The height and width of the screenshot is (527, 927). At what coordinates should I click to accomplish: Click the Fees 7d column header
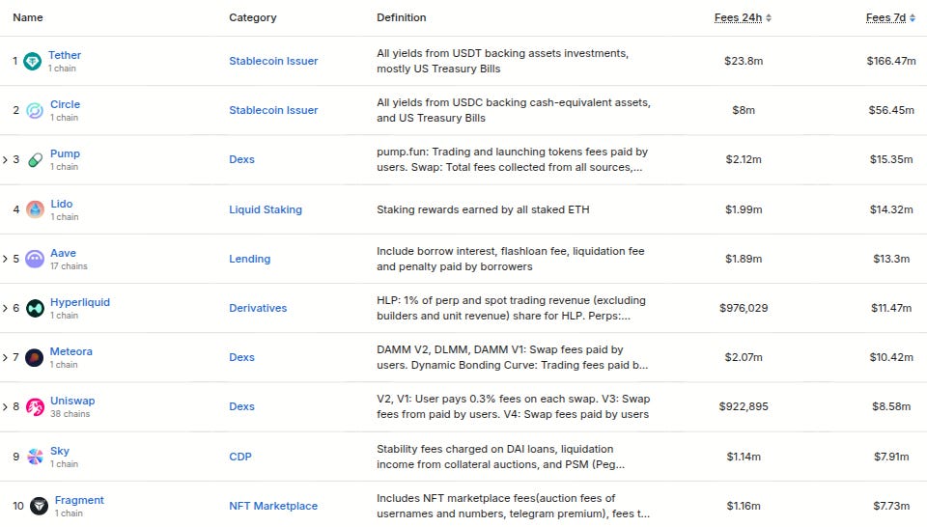[885, 17]
